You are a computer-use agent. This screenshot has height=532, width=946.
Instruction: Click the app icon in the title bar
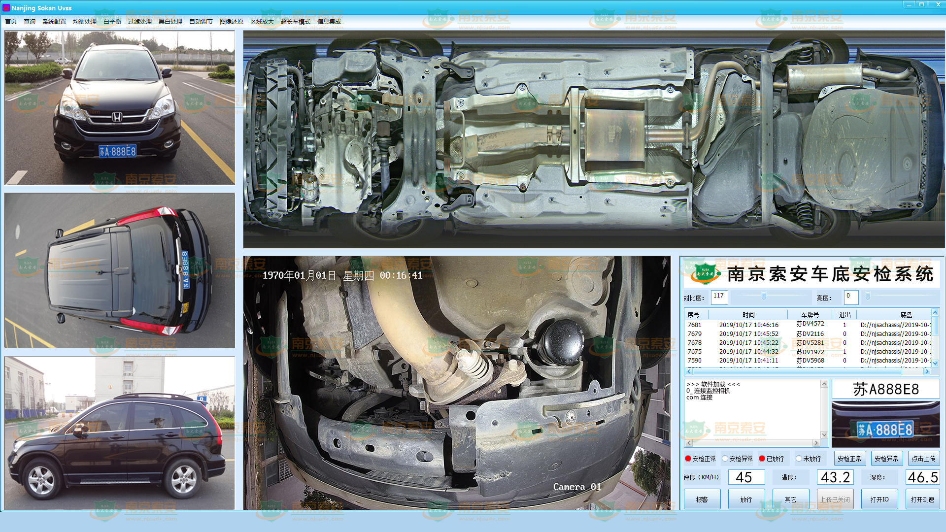(6, 7)
